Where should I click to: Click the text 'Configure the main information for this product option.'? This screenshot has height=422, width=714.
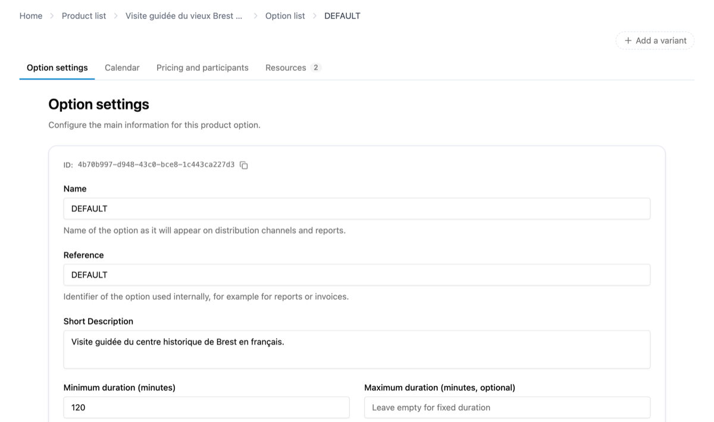pyautogui.click(x=154, y=125)
